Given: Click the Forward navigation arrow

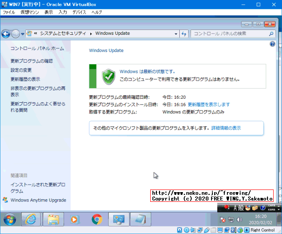Looking at the screenshot, I should [x=16, y=34].
